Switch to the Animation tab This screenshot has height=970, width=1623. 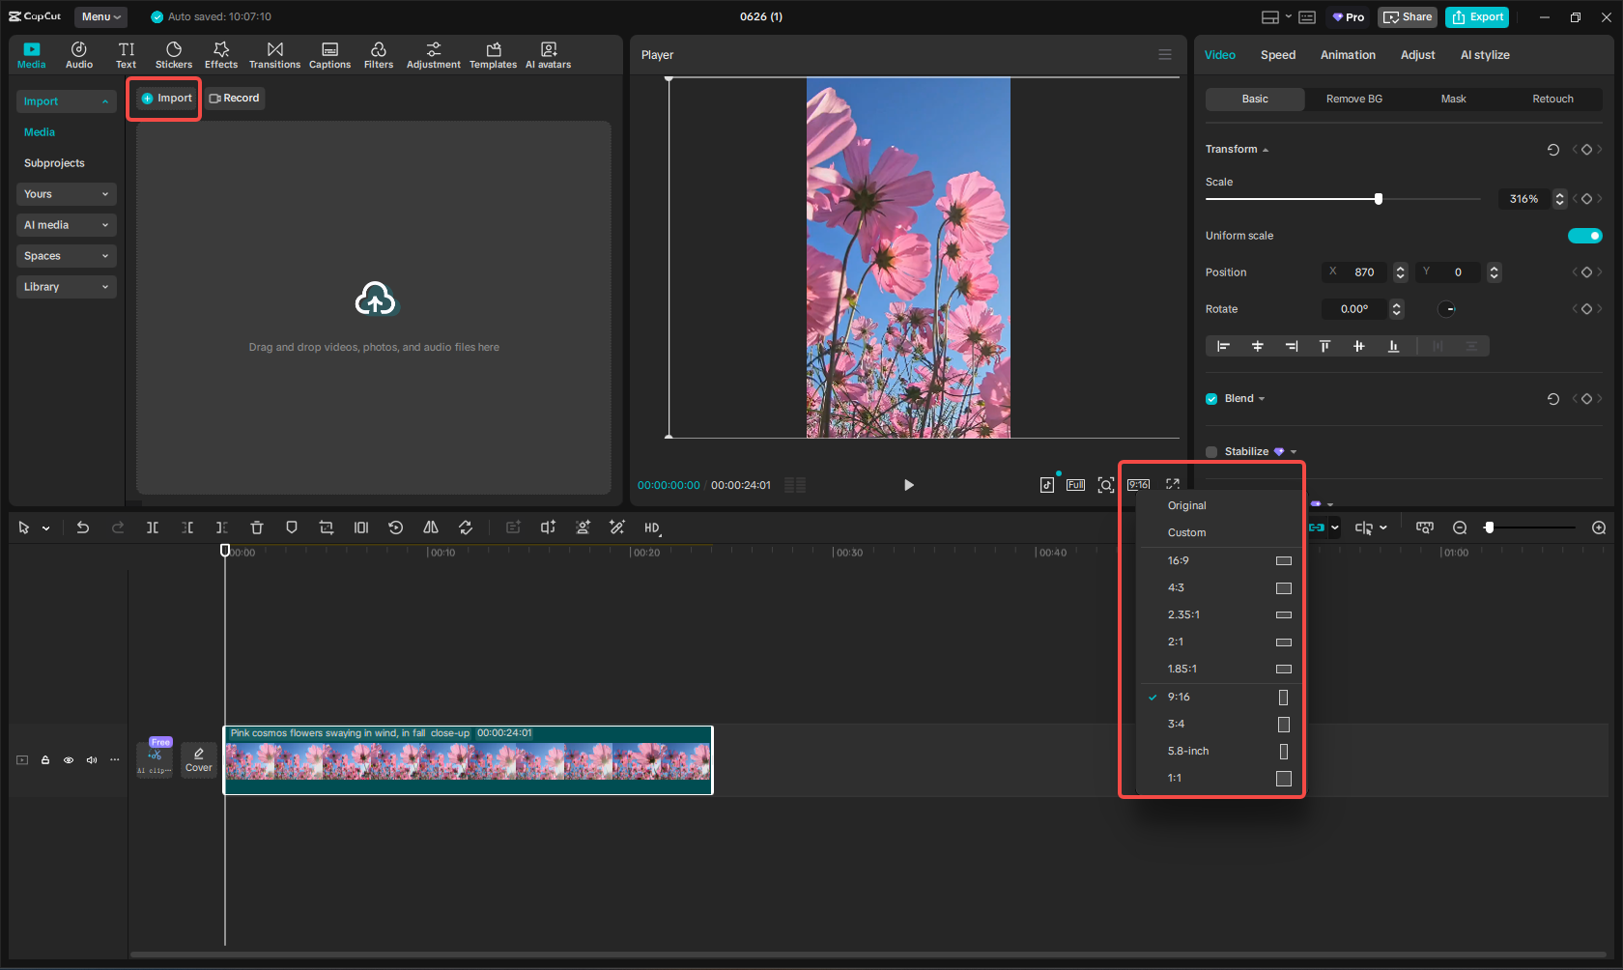[x=1348, y=55]
